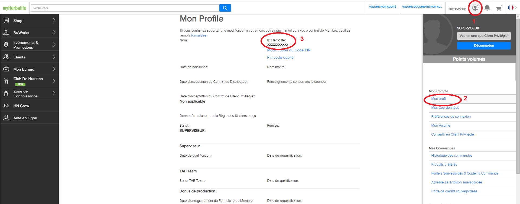Click the BizWorks hierarchy icon
Viewport: 520px width, 204px height.
pyautogui.click(x=6, y=32)
